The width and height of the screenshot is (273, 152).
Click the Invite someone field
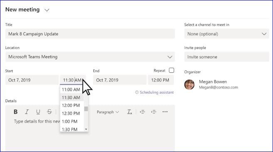(227, 57)
